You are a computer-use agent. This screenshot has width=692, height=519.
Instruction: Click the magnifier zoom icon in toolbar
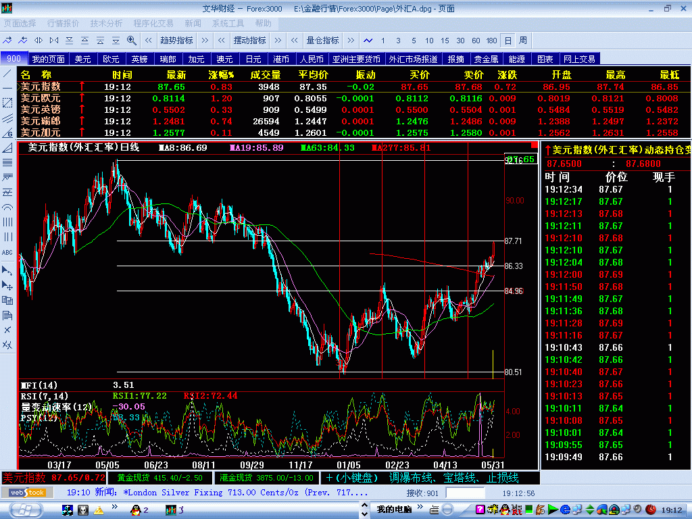[x=132, y=41]
